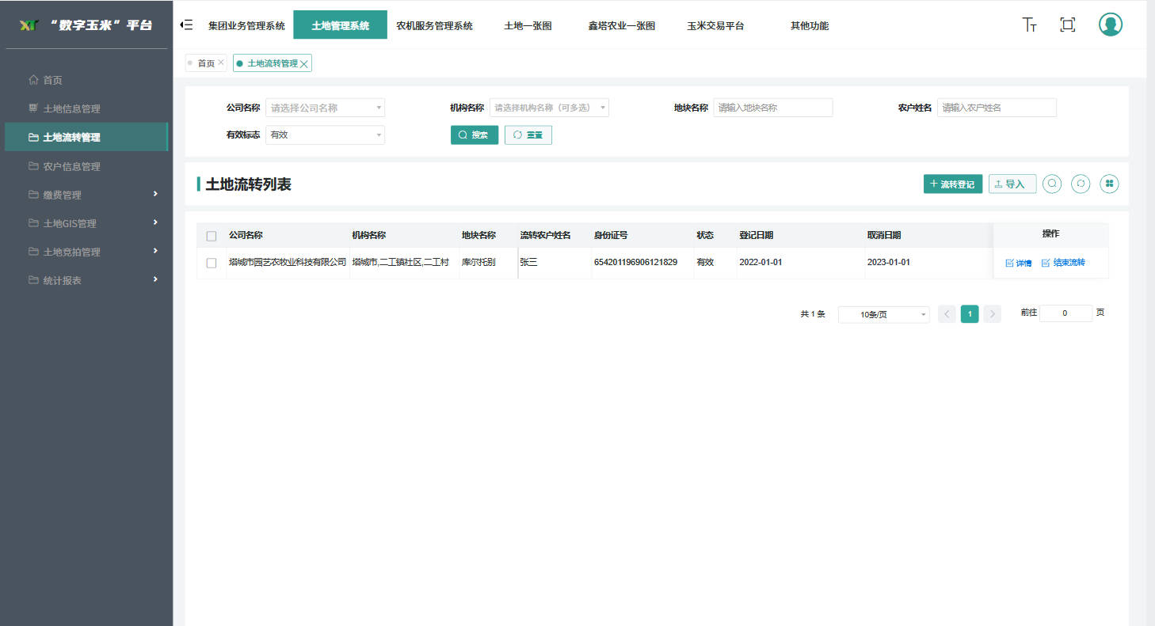The width and height of the screenshot is (1155, 626).
Task: Open 土地流转管理 in the sidebar
Action: pyautogui.click(x=86, y=137)
